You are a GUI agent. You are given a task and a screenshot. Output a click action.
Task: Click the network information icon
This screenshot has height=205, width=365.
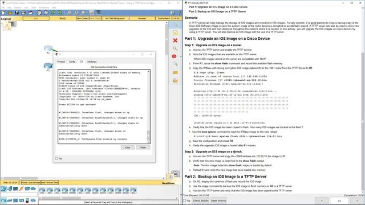pos(172,13)
